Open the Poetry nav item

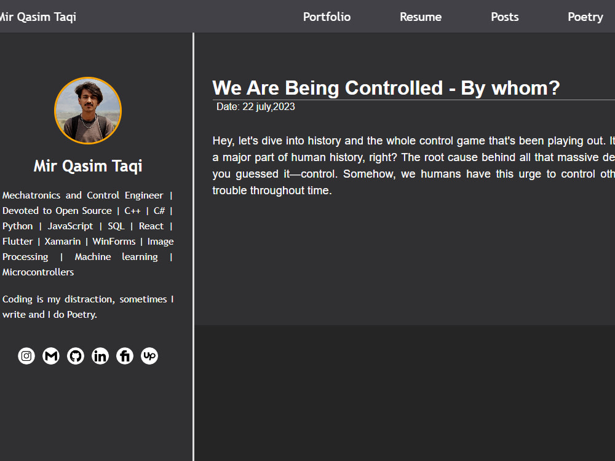pos(585,17)
